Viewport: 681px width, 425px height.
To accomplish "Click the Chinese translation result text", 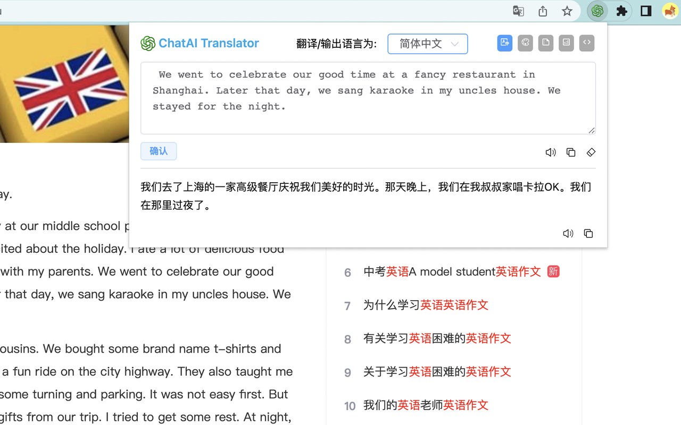I will coord(366,196).
